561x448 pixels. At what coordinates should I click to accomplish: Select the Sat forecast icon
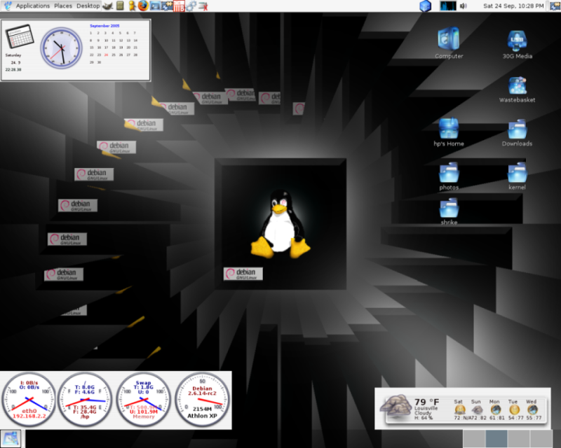(460, 409)
